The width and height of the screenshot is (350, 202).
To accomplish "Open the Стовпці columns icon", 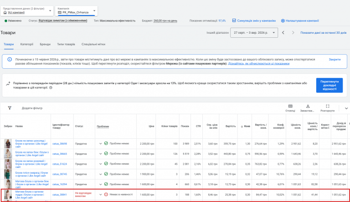I will (290, 106).
